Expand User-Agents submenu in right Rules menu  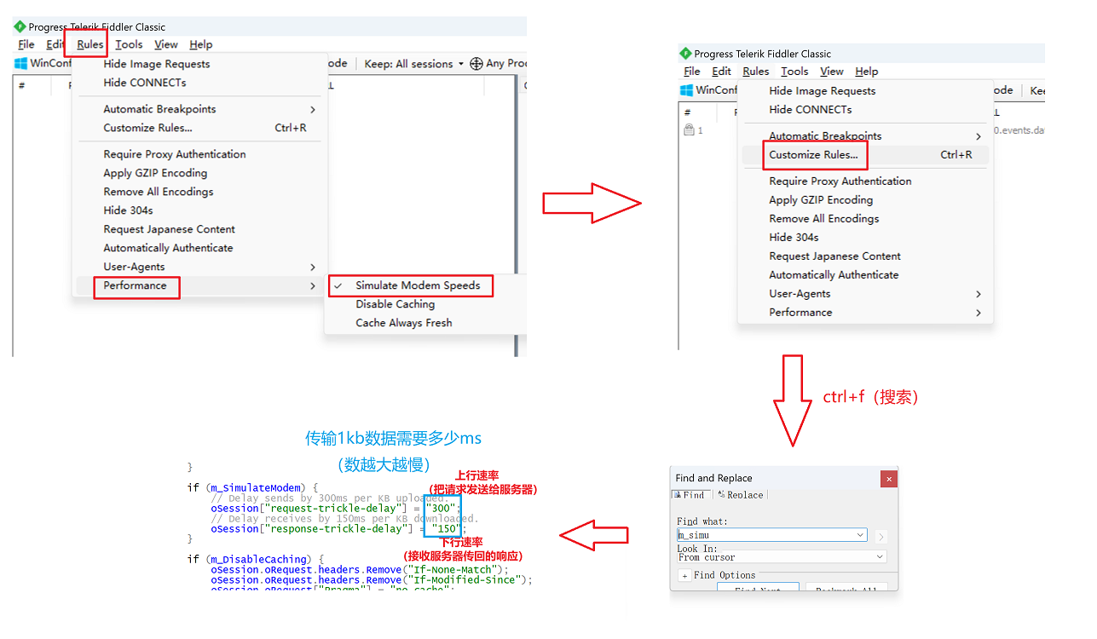coord(978,294)
